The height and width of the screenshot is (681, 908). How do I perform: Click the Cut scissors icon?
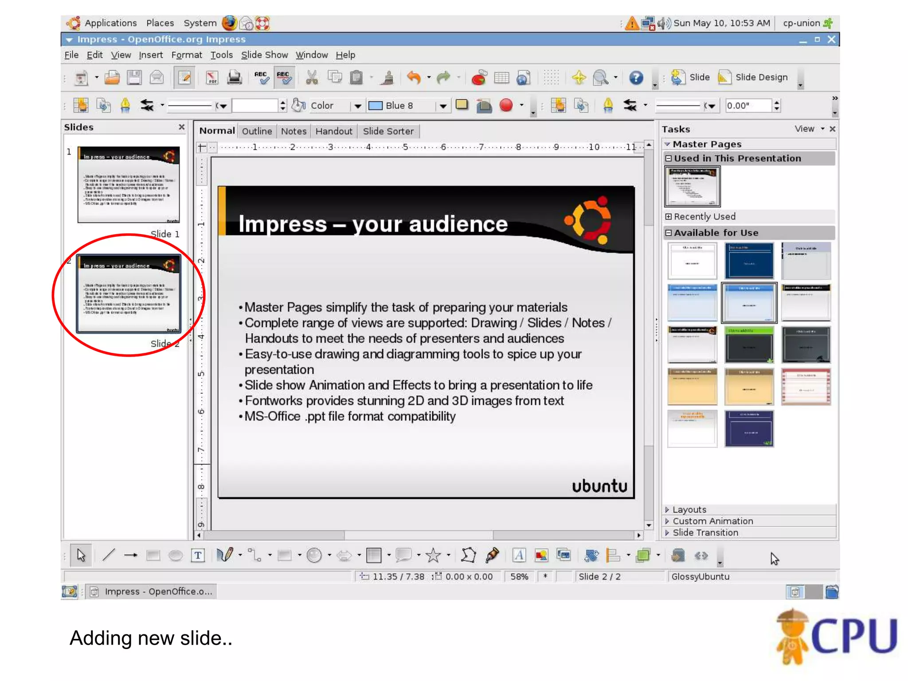tap(312, 78)
